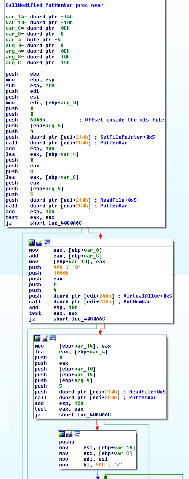Click the push 6348h instruction
Image resolution: width=189 pixels, height=479 pixels.
[26, 120]
